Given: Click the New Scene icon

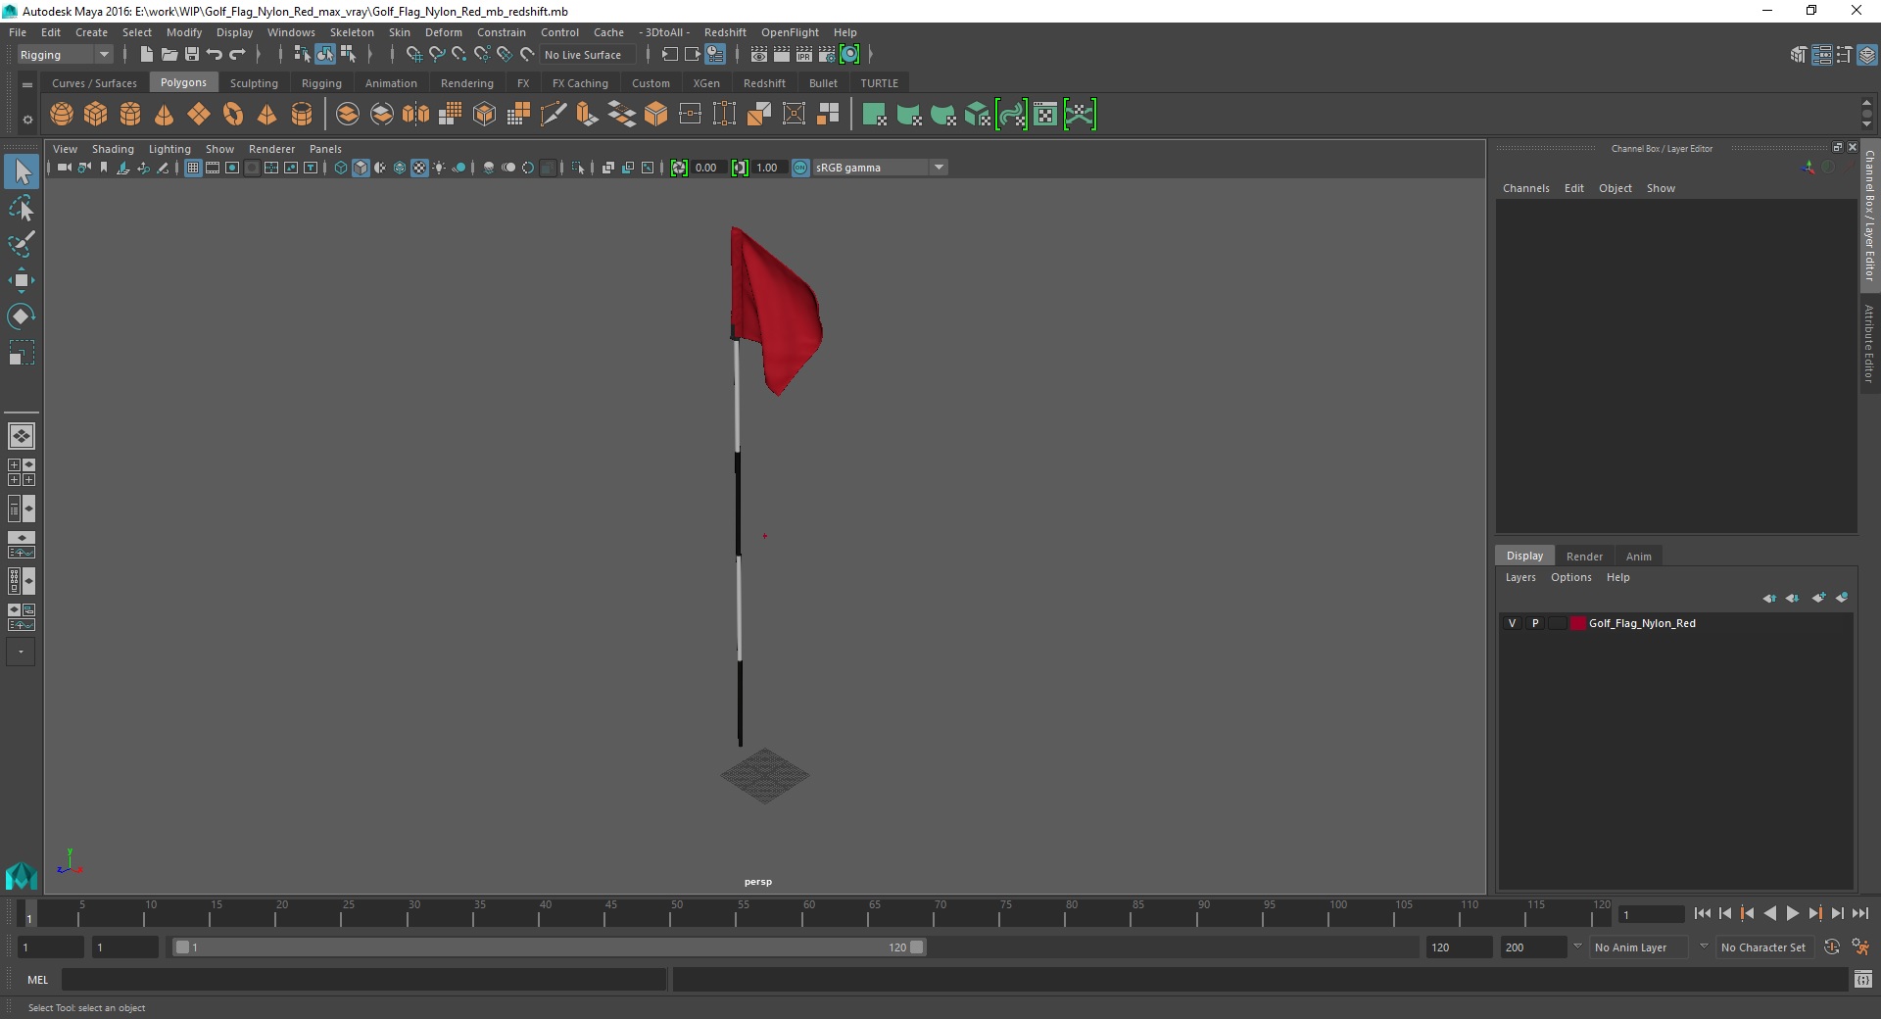Looking at the screenshot, I should (146, 55).
